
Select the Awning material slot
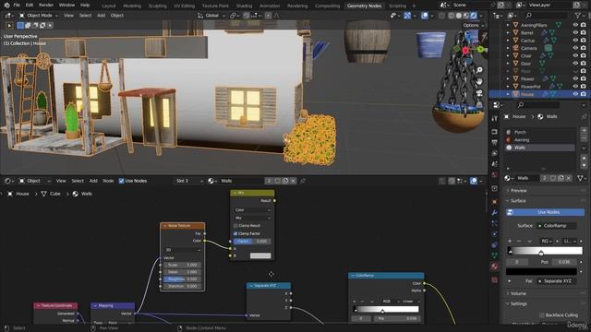coord(540,139)
